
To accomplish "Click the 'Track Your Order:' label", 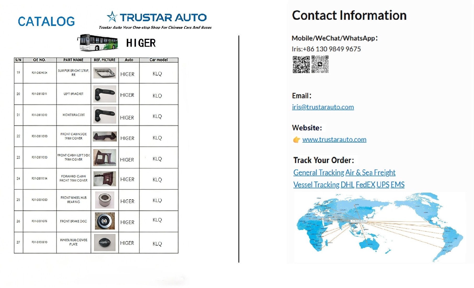I will 324,160.
